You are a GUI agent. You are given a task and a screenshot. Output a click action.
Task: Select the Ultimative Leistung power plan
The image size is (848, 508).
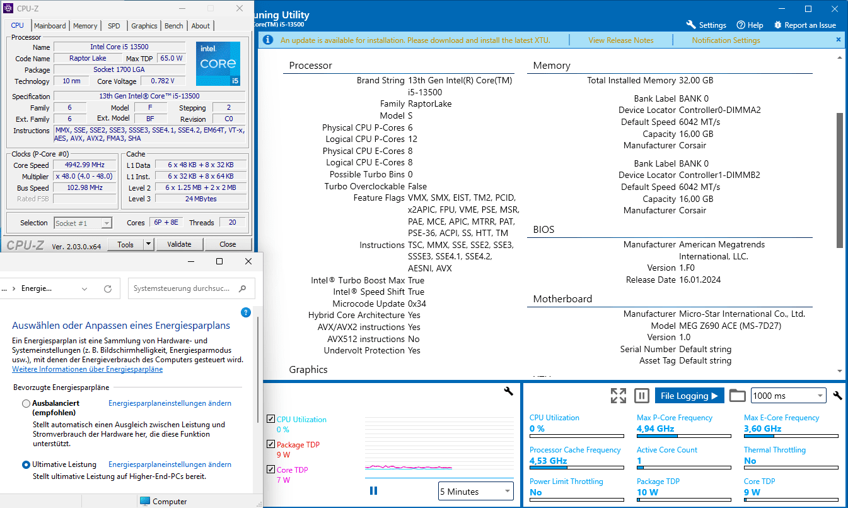[26, 464]
